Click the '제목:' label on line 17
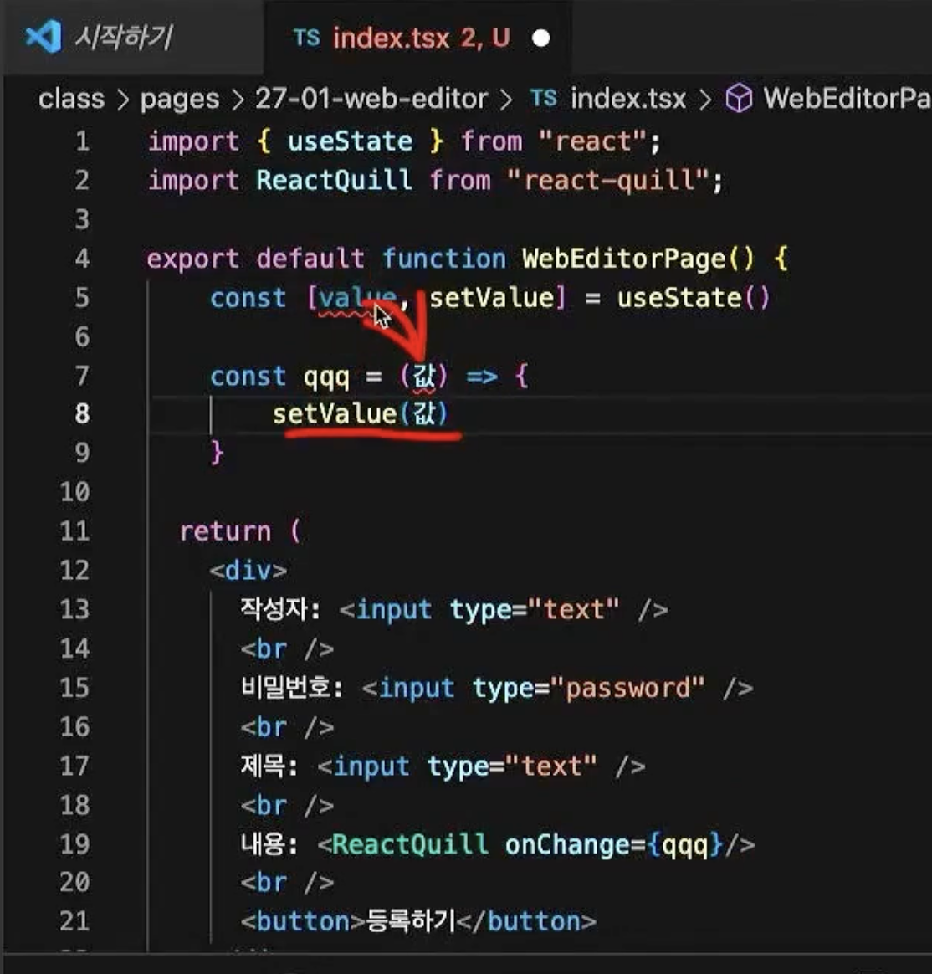 [x=269, y=766]
